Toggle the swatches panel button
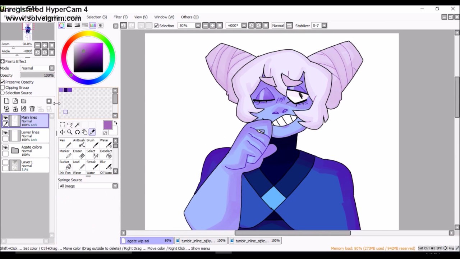This screenshot has width=460, height=259. (93, 26)
